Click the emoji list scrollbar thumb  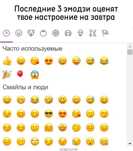pyautogui.click(x=130, y=52)
